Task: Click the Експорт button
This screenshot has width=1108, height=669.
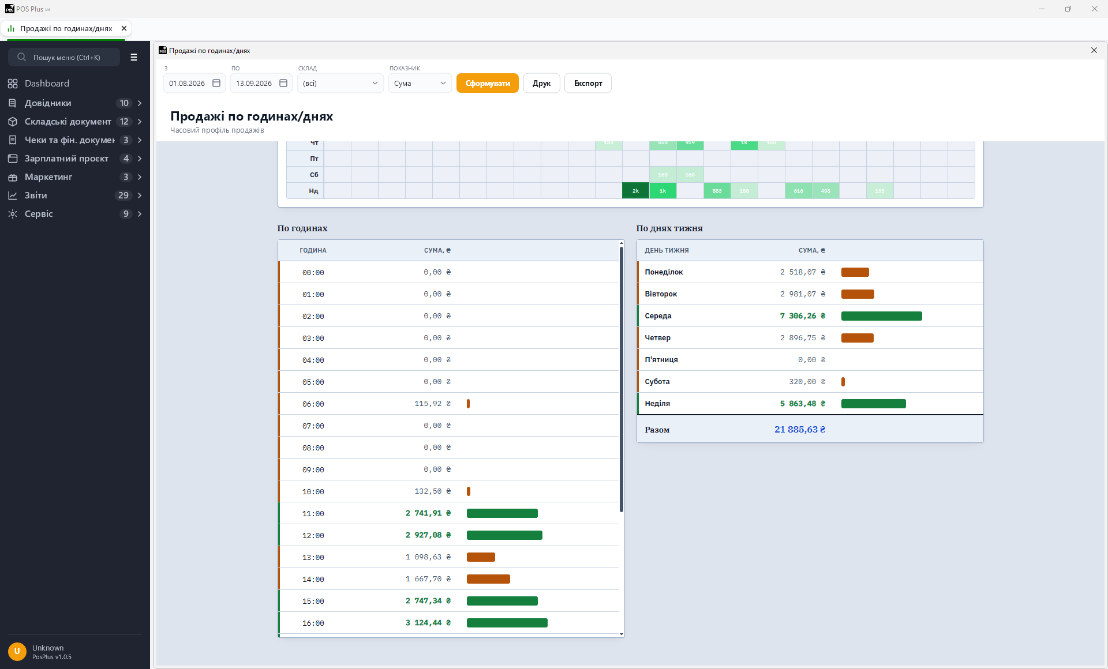Action: 588,83
